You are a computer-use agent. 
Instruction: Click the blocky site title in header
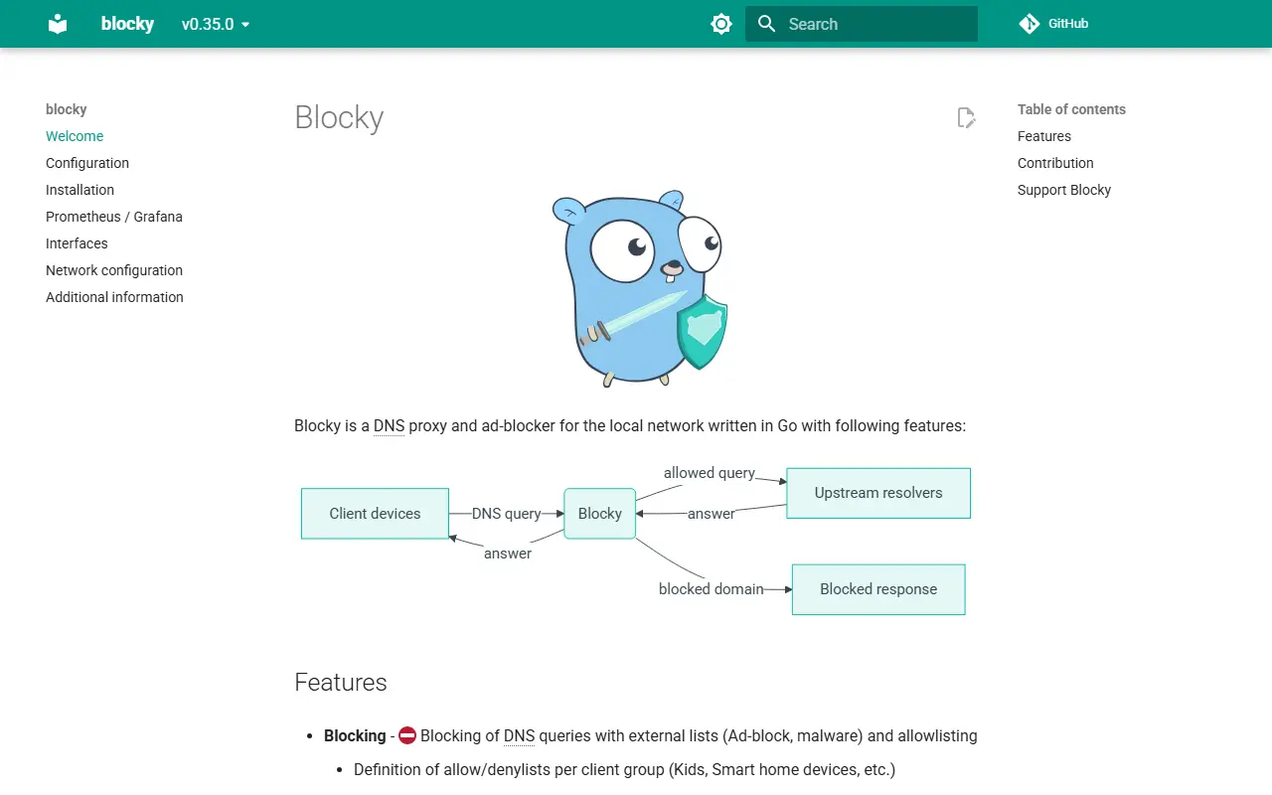[x=127, y=24]
